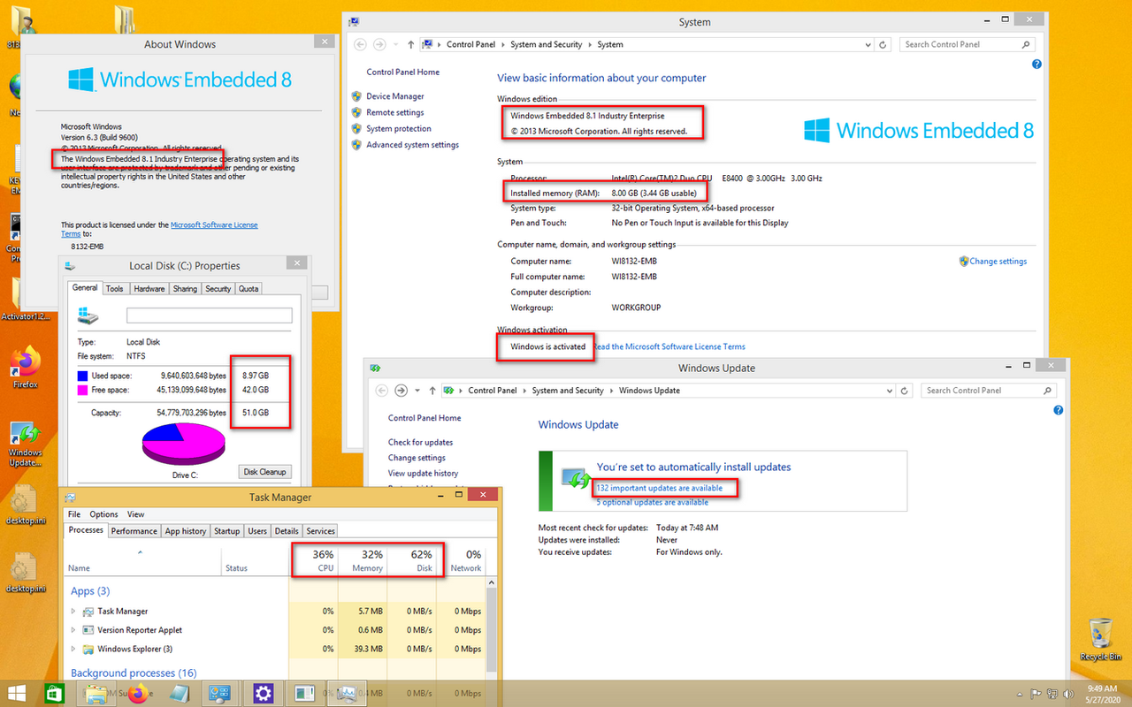Refresh the System window address bar
This screenshot has width=1132, height=707.
883,44
